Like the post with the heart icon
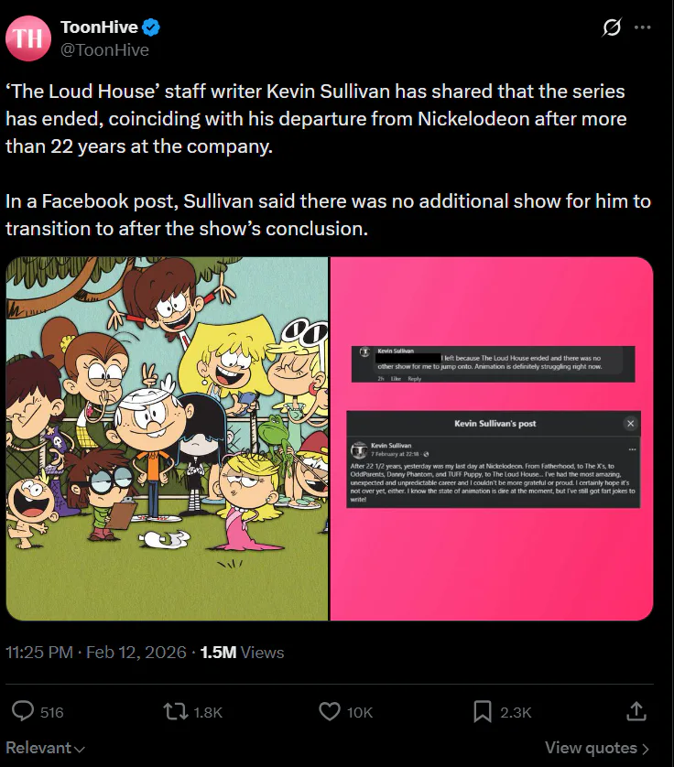Screen dimensions: 674x767 pos(329,711)
